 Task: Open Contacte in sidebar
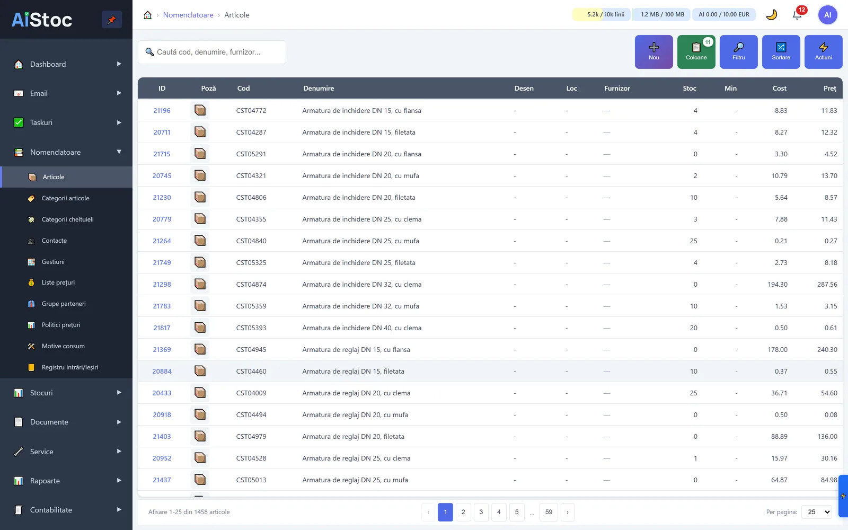[66, 241]
